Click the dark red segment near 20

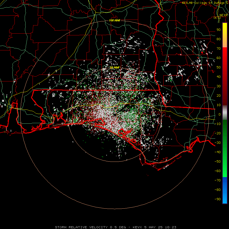225,96
